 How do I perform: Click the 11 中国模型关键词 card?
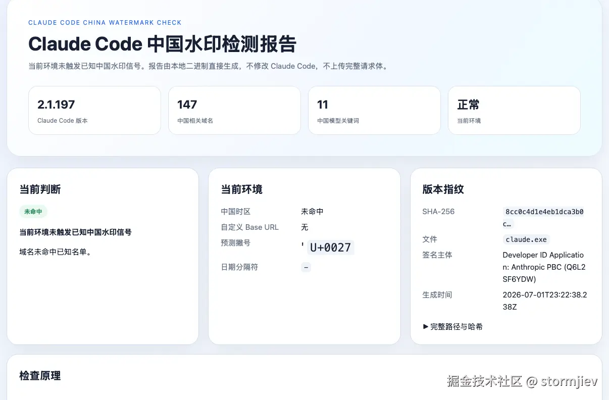374,110
